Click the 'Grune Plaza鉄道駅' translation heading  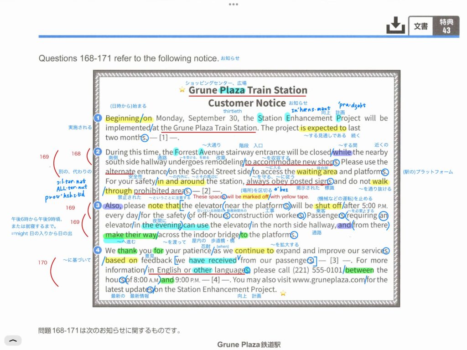(249, 345)
